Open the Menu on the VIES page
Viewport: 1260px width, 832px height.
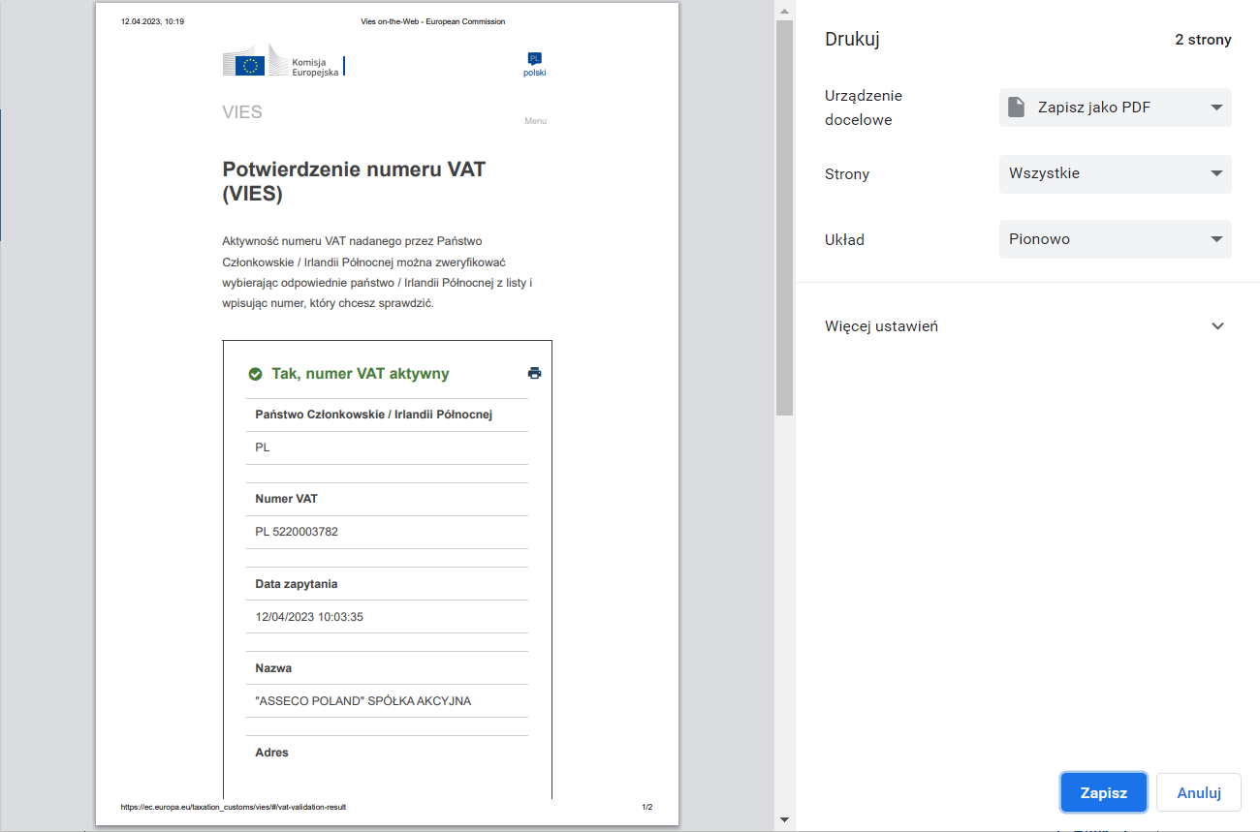pos(535,120)
